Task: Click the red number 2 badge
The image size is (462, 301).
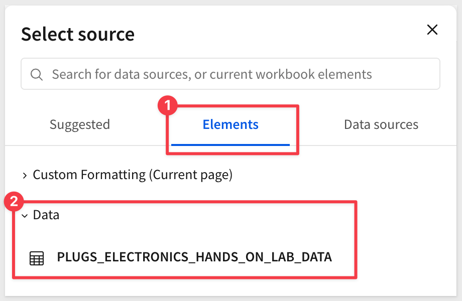Action: coord(14,202)
